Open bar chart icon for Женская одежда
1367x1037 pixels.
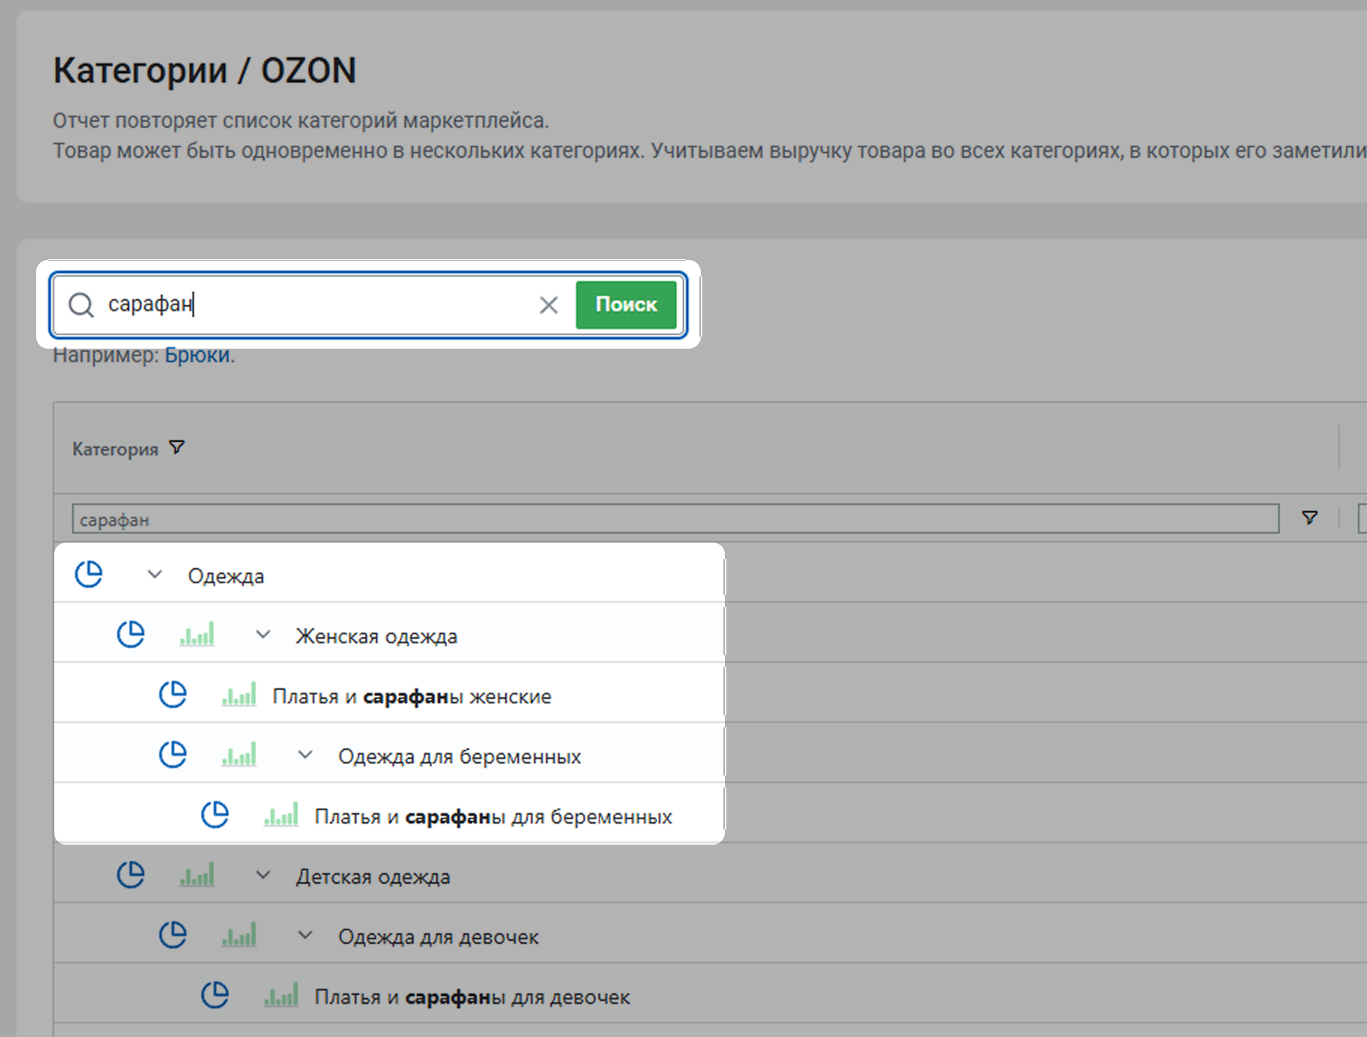(x=197, y=634)
